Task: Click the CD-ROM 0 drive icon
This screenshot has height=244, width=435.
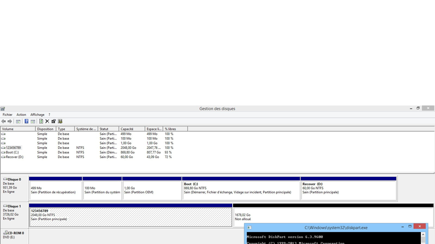Action: point(5,233)
